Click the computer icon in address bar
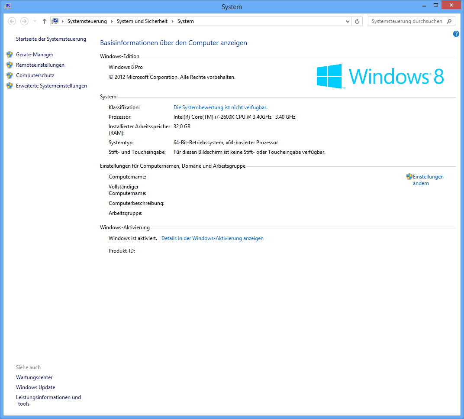Screen dimensions: 464x419 pyautogui.click(x=55, y=21)
